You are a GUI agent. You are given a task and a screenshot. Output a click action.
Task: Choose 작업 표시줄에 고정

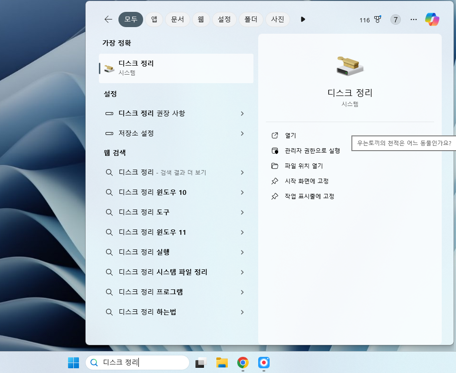[310, 196]
